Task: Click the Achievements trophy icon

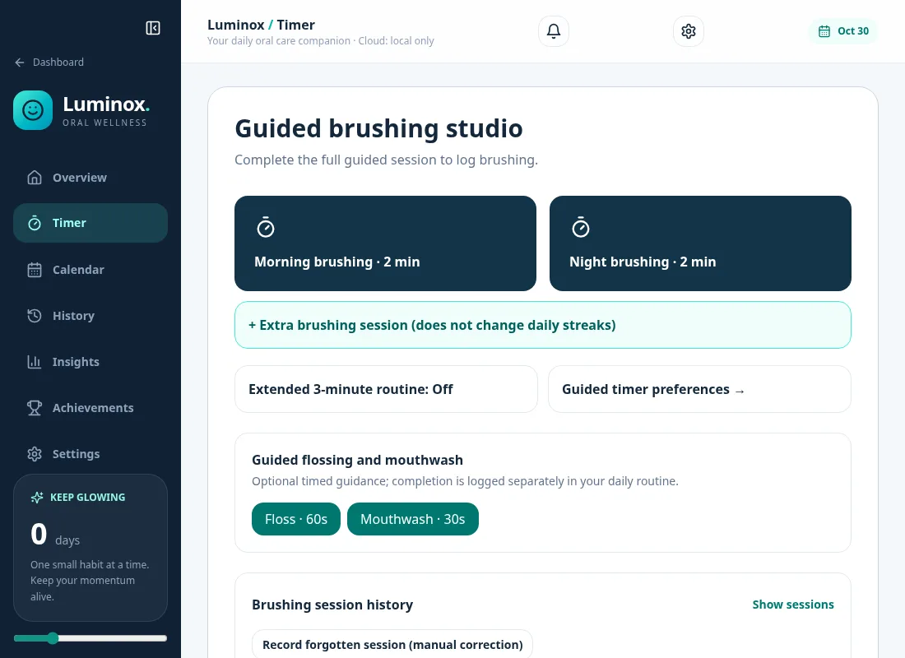Action: [35, 408]
